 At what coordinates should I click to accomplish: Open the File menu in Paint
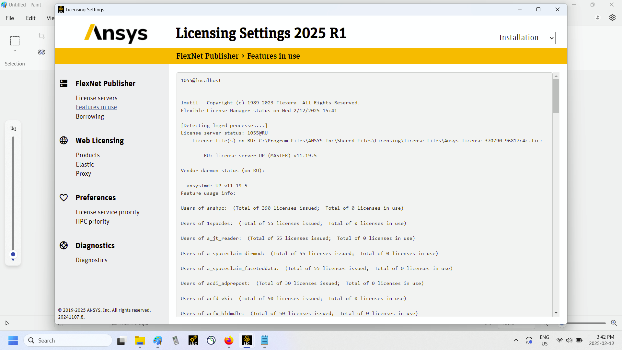(x=10, y=18)
